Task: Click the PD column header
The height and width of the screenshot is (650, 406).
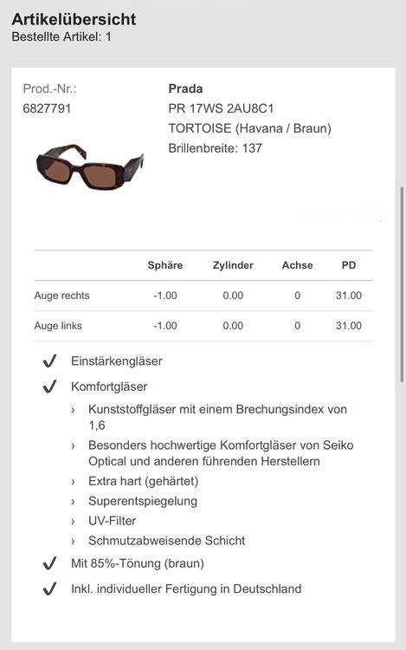Action: 349,265
